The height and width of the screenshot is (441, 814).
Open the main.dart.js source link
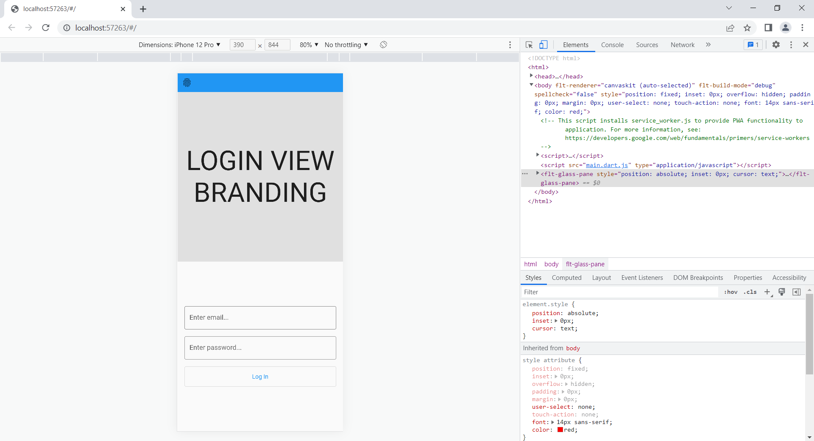[x=607, y=165]
